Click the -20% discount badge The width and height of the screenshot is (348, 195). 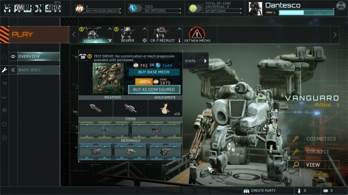pyautogui.click(x=144, y=82)
